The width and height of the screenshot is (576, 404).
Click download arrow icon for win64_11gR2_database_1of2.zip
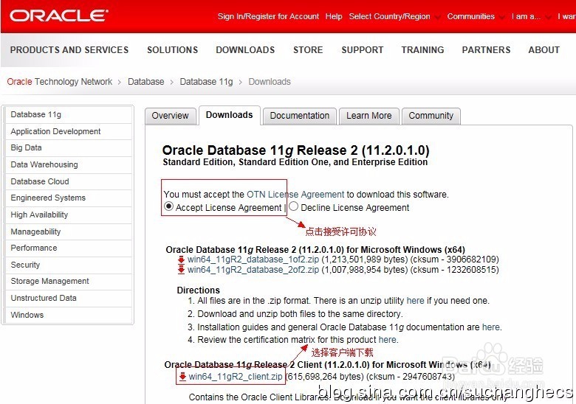[x=181, y=260]
